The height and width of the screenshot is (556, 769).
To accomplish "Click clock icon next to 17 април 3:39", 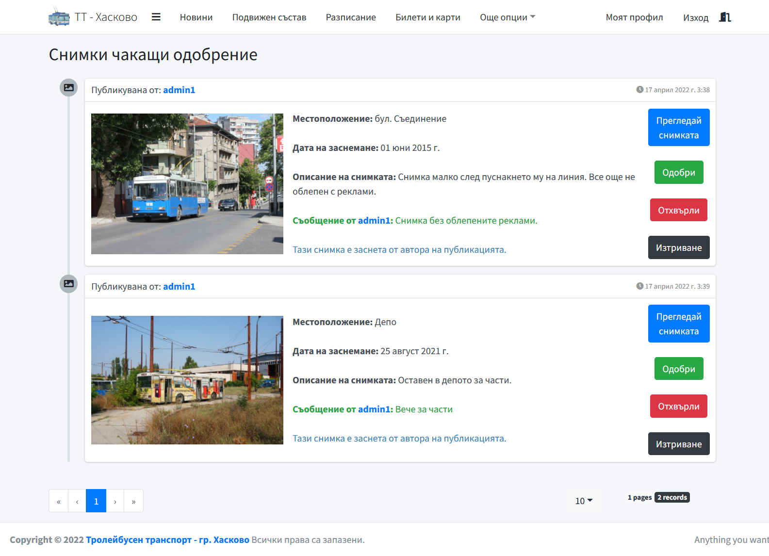I will coord(640,286).
